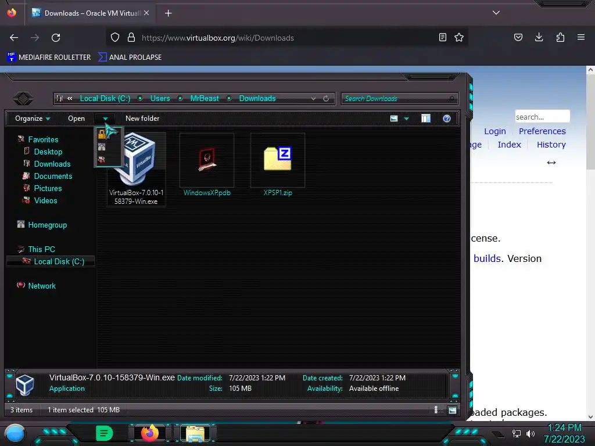Screen dimensions: 595x446
Task: Switch to large icons view in status bar
Action: click(x=452, y=409)
